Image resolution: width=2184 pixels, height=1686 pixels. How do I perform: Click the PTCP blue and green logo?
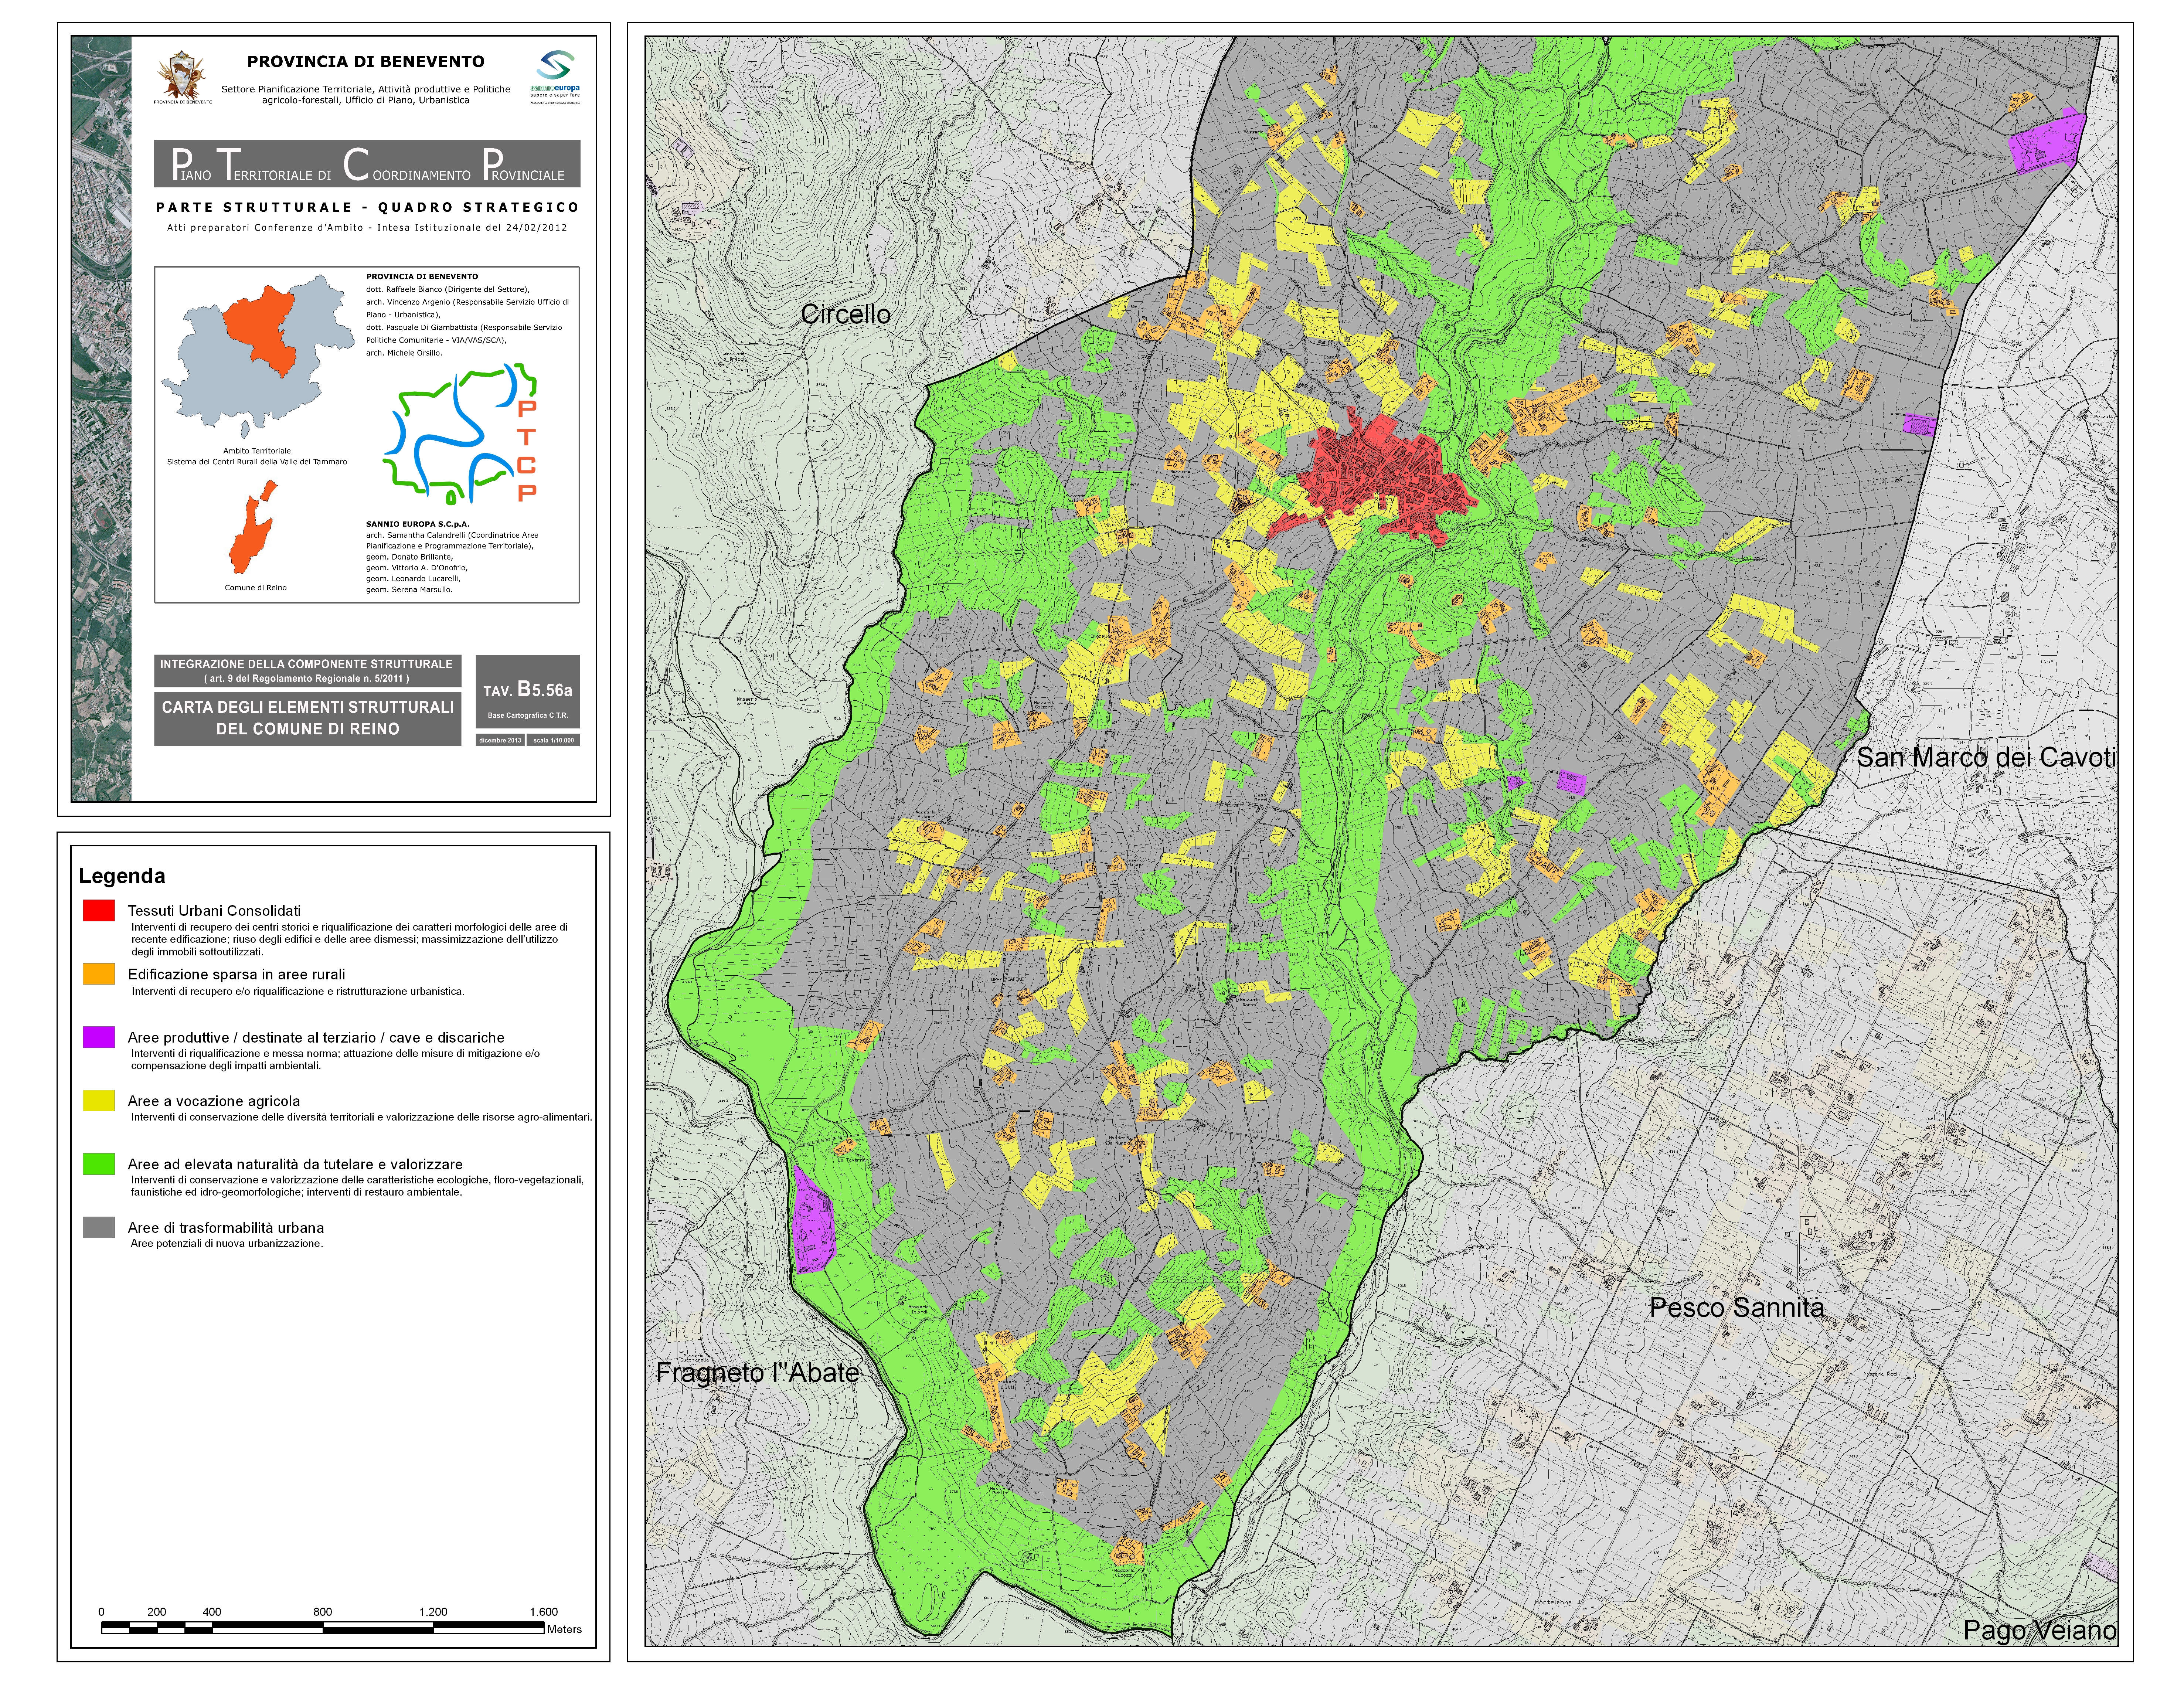click(x=460, y=433)
